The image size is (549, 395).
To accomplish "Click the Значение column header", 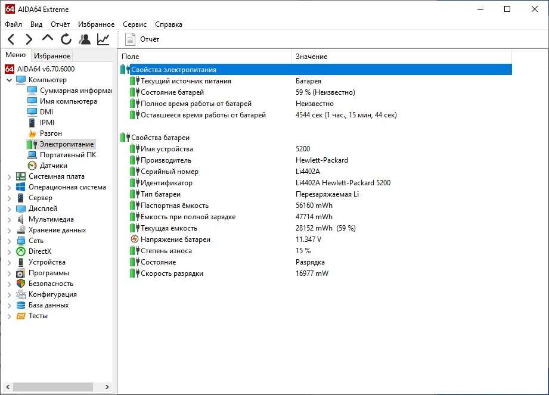I will [311, 57].
